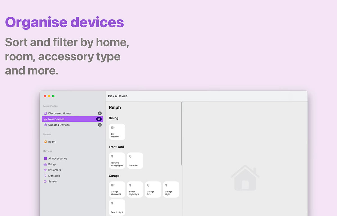Click the badge showing 53 new devices
The image size is (337, 216).
pos(99,119)
